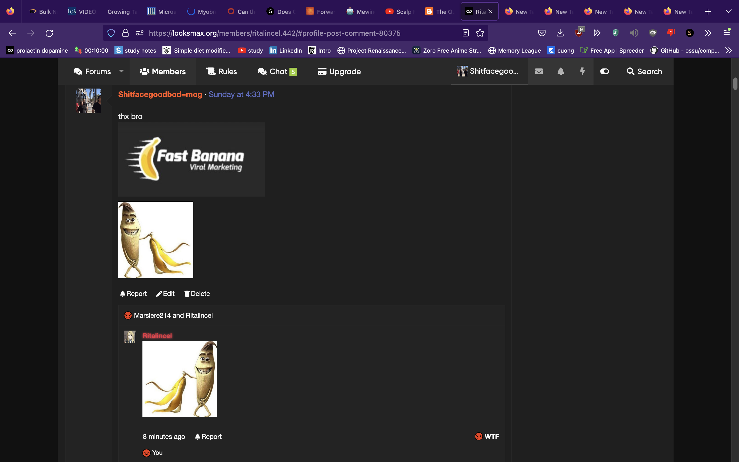Toggle reader view in the address bar
Image resolution: width=739 pixels, height=462 pixels.
[465, 33]
